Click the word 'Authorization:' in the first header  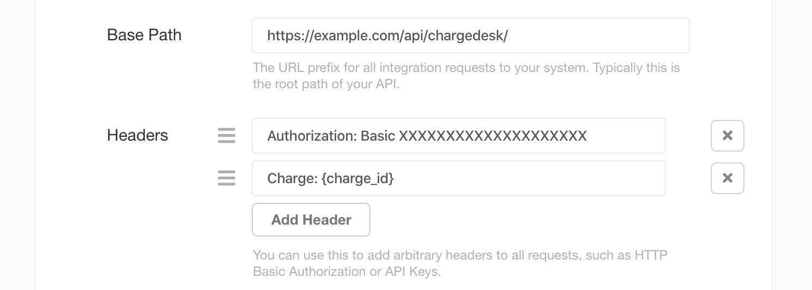pyautogui.click(x=312, y=136)
